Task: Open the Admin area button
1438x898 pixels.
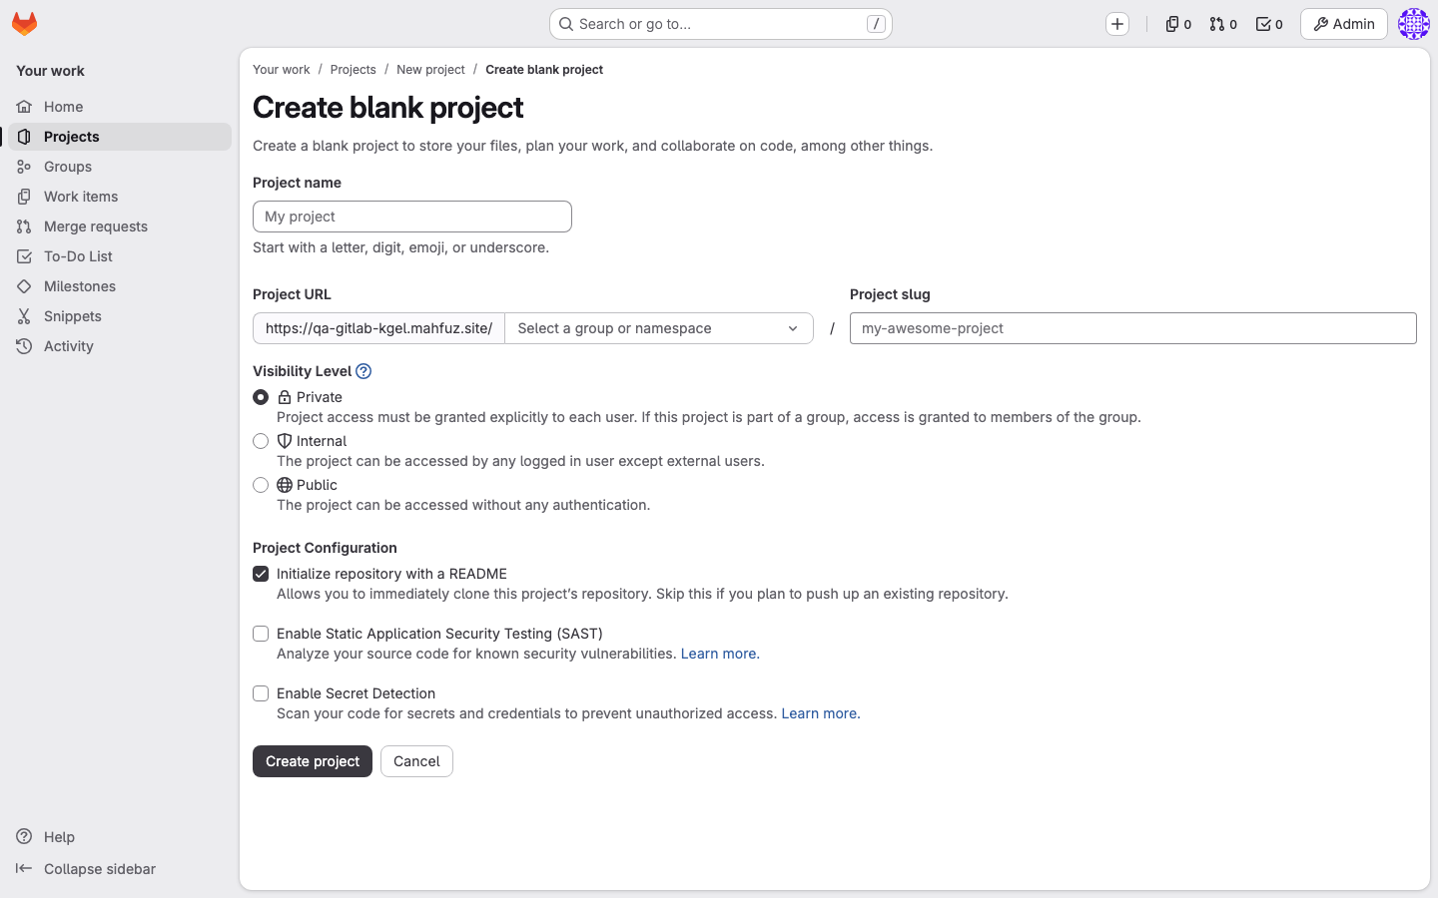Action: coord(1344,24)
